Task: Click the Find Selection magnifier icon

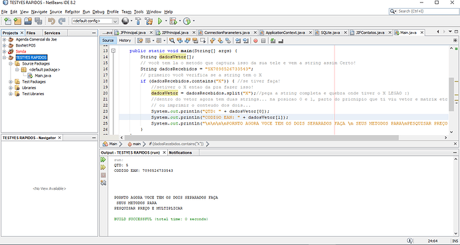Action: click(x=172, y=41)
